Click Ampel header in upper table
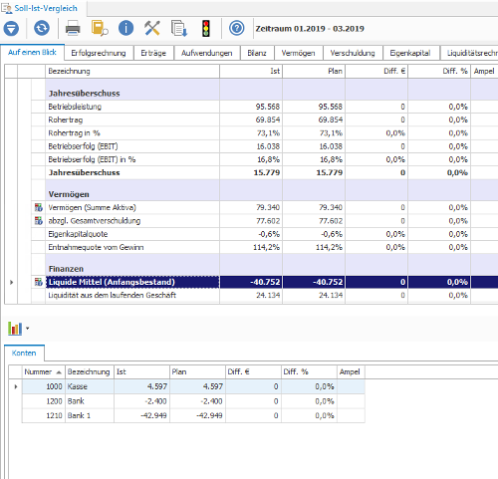The image size is (498, 479). (484, 71)
